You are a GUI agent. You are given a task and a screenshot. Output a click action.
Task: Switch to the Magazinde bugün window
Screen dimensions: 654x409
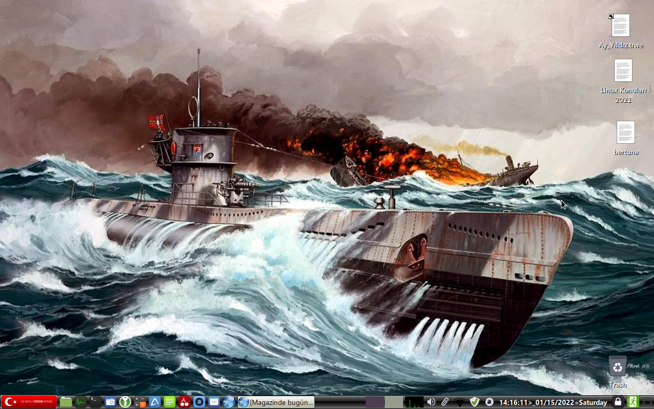click(x=276, y=402)
